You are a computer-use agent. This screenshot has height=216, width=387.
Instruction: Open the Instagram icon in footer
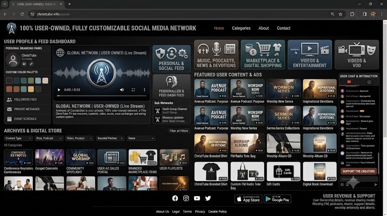[186, 198]
